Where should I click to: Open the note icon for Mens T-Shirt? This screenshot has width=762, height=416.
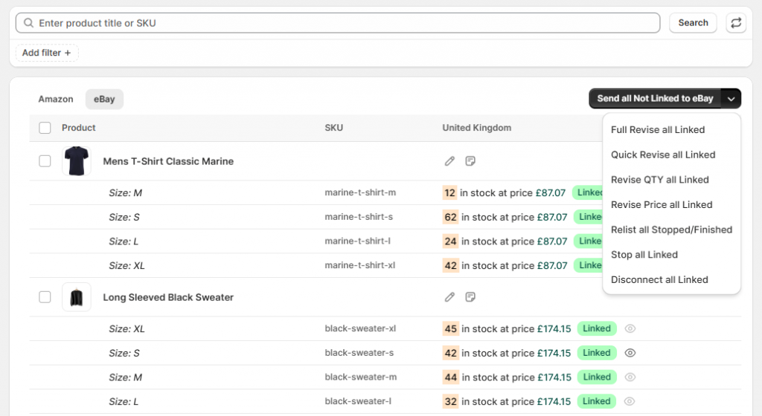point(470,161)
